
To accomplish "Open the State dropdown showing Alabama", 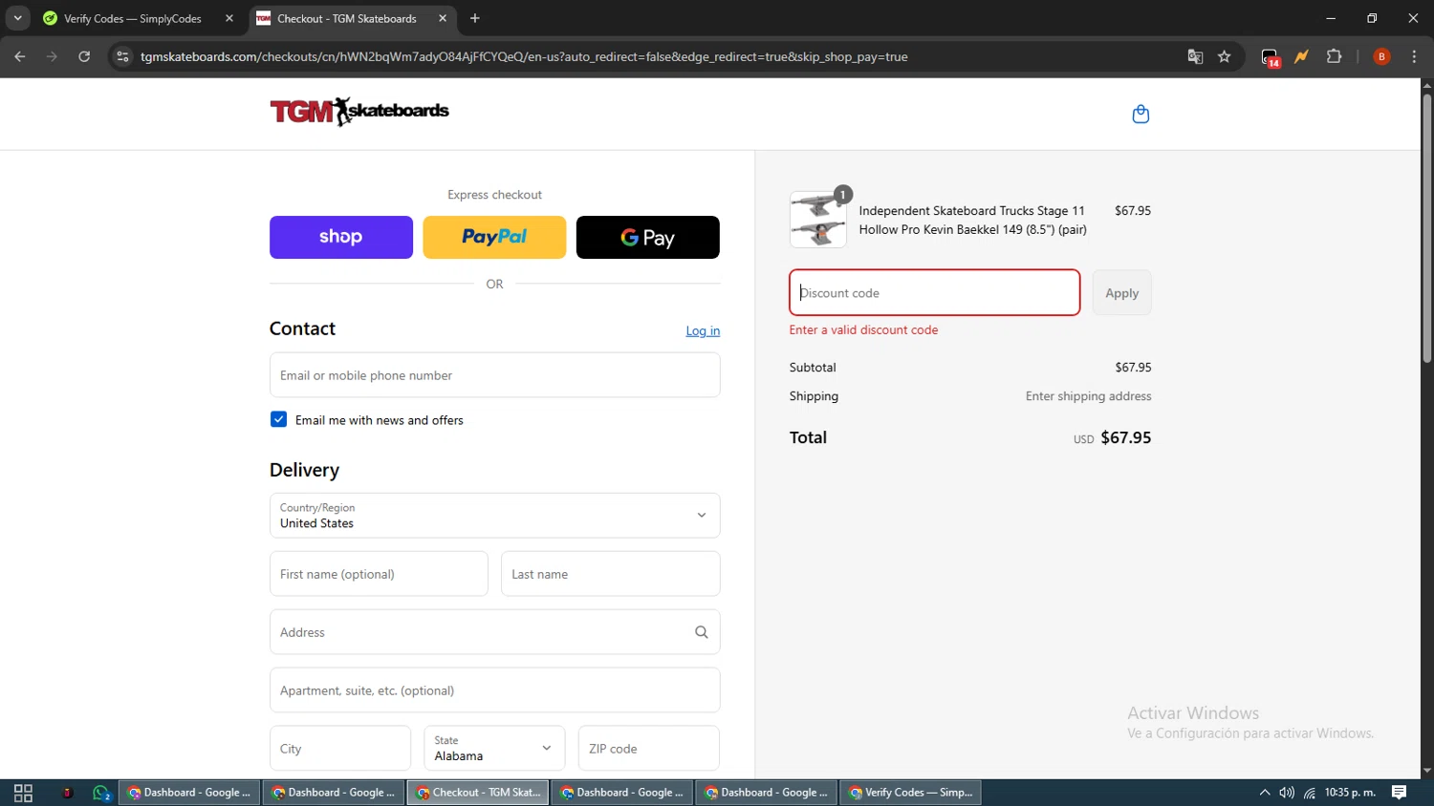I will (x=494, y=749).
